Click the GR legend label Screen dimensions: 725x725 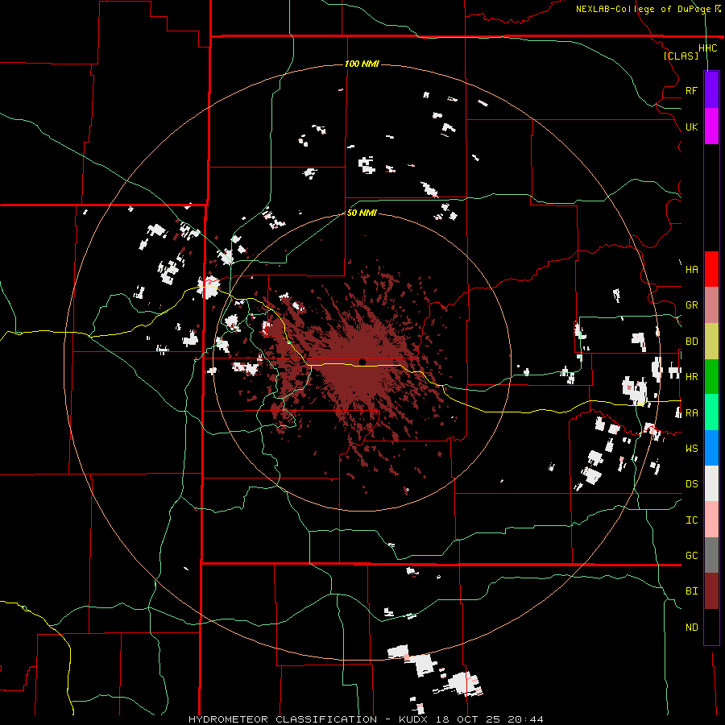[691, 305]
